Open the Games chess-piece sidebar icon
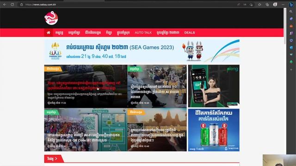Image resolution: width=296 pixels, height=166 pixels. pyautogui.click(x=291, y=33)
